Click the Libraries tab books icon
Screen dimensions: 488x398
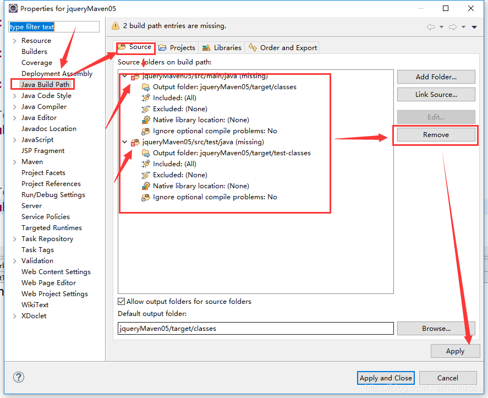click(206, 48)
